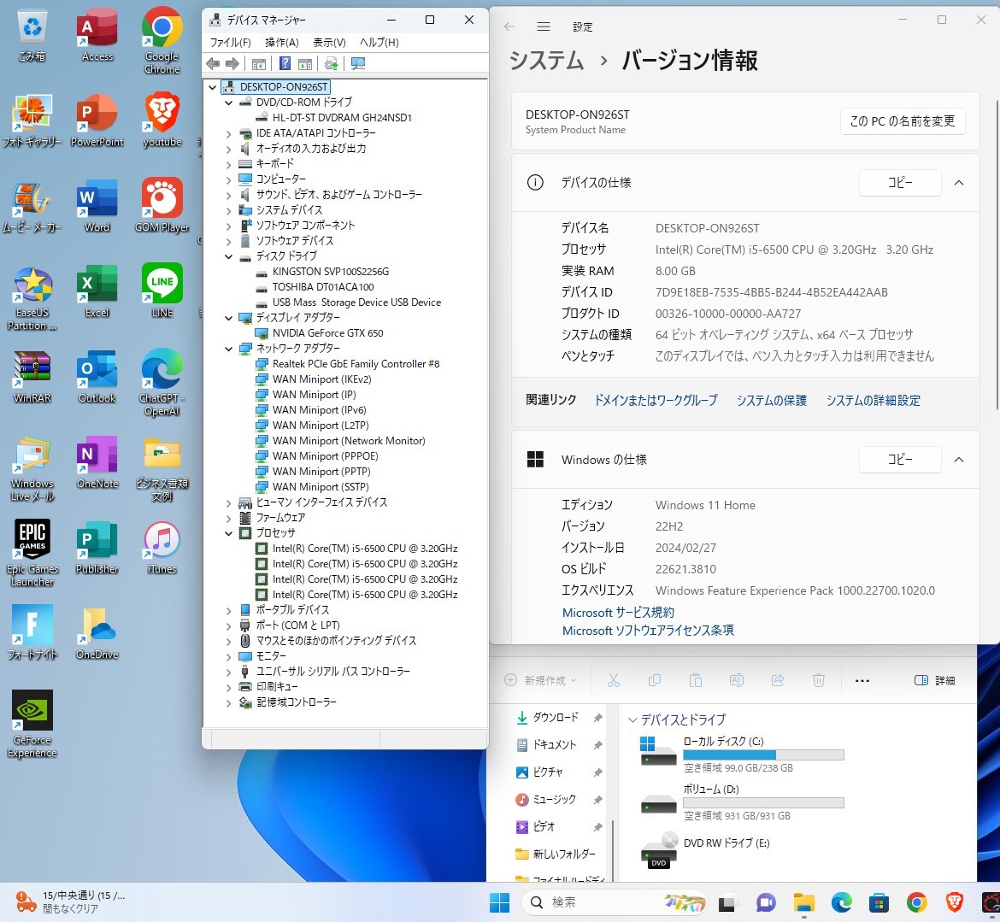This screenshot has height=922, width=1000.
Task: Collapse the デバイスとドライブ group in Explorer
Action: [632, 719]
